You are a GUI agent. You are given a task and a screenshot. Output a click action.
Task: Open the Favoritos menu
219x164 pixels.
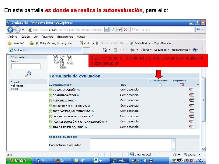[x=47, y=37]
